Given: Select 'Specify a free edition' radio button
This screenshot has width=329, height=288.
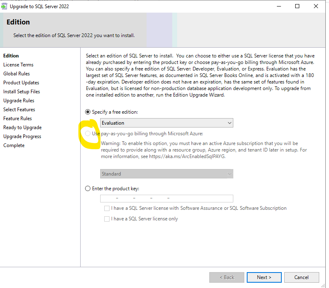Looking at the screenshot, I should pyautogui.click(x=88, y=112).
